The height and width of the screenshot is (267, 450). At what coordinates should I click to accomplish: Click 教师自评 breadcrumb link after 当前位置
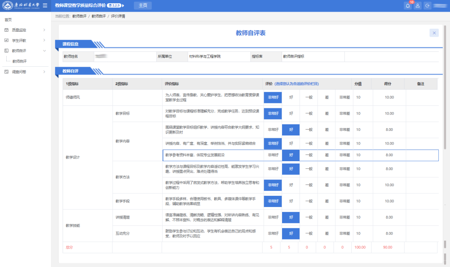[x=79, y=16]
